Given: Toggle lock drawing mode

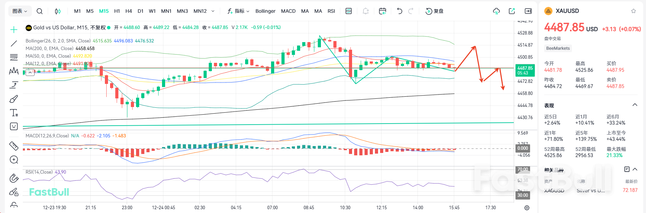Looking at the screenshot, I should [14, 205].
